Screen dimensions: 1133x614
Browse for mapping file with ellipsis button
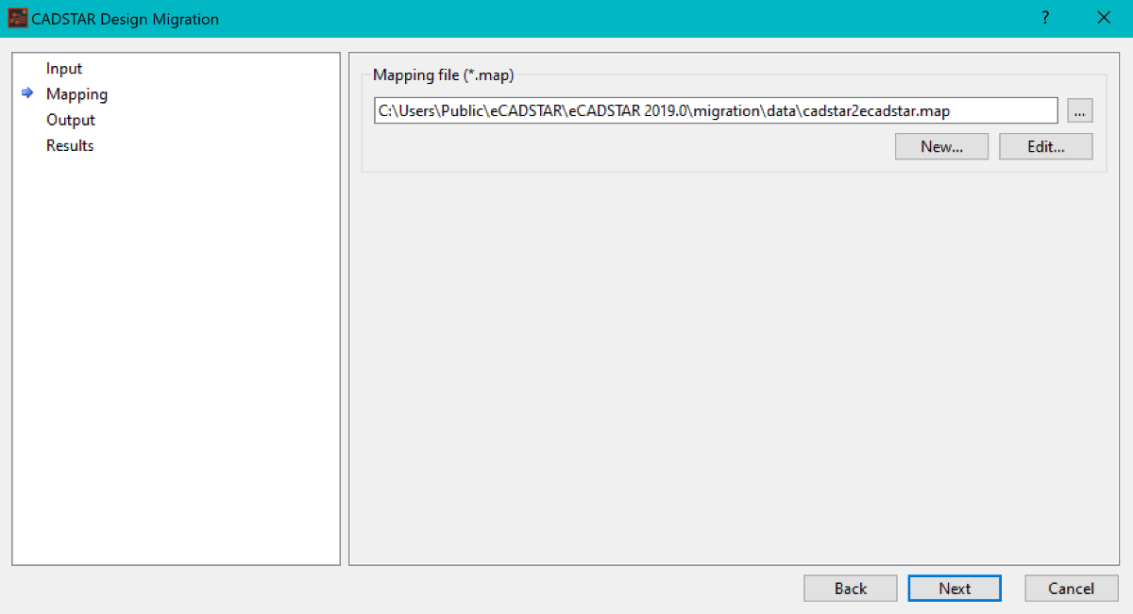coord(1080,110)
